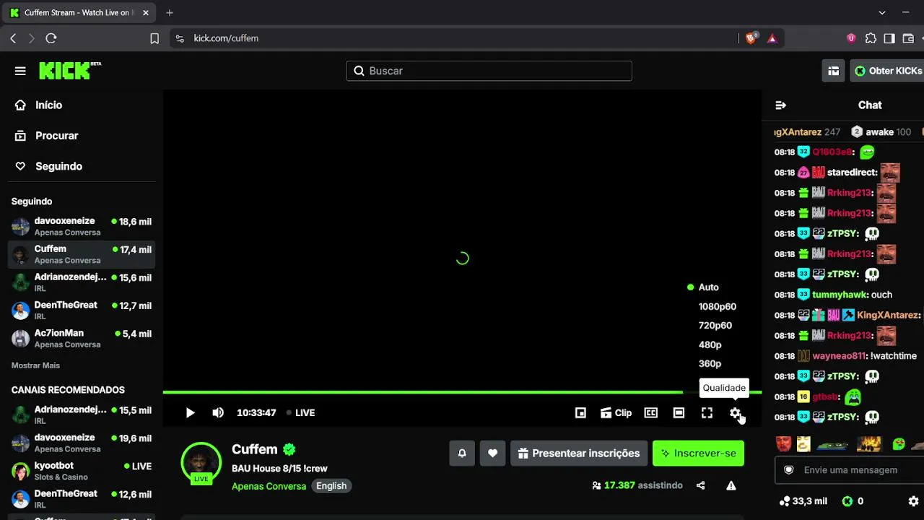Toggle closed captions CC
Screen dimensions: 924x520
click(x=651, y=412)
